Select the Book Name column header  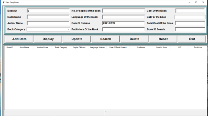[24, 47]
